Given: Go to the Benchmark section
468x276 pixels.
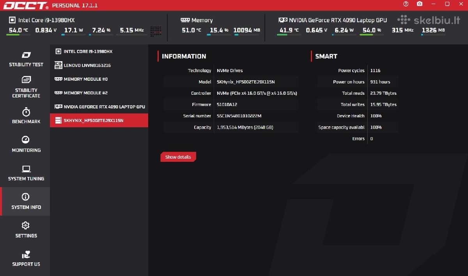Looking at the screenshot, I should [26, 116].
